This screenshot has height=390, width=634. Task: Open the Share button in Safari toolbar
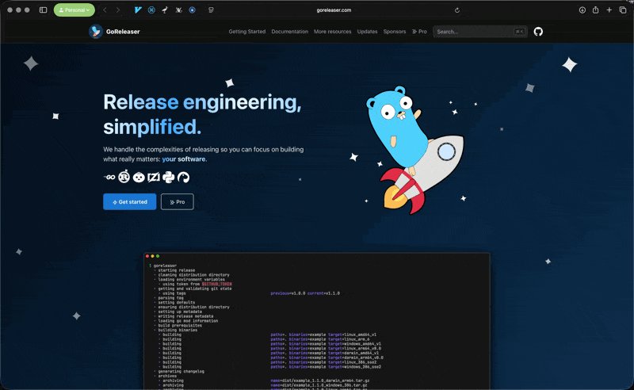pos(596,10)
